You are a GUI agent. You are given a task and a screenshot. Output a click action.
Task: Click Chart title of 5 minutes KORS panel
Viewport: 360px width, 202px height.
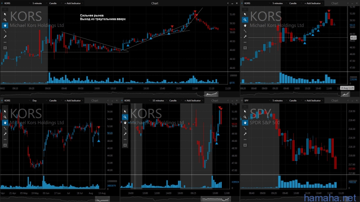point(335,3)
